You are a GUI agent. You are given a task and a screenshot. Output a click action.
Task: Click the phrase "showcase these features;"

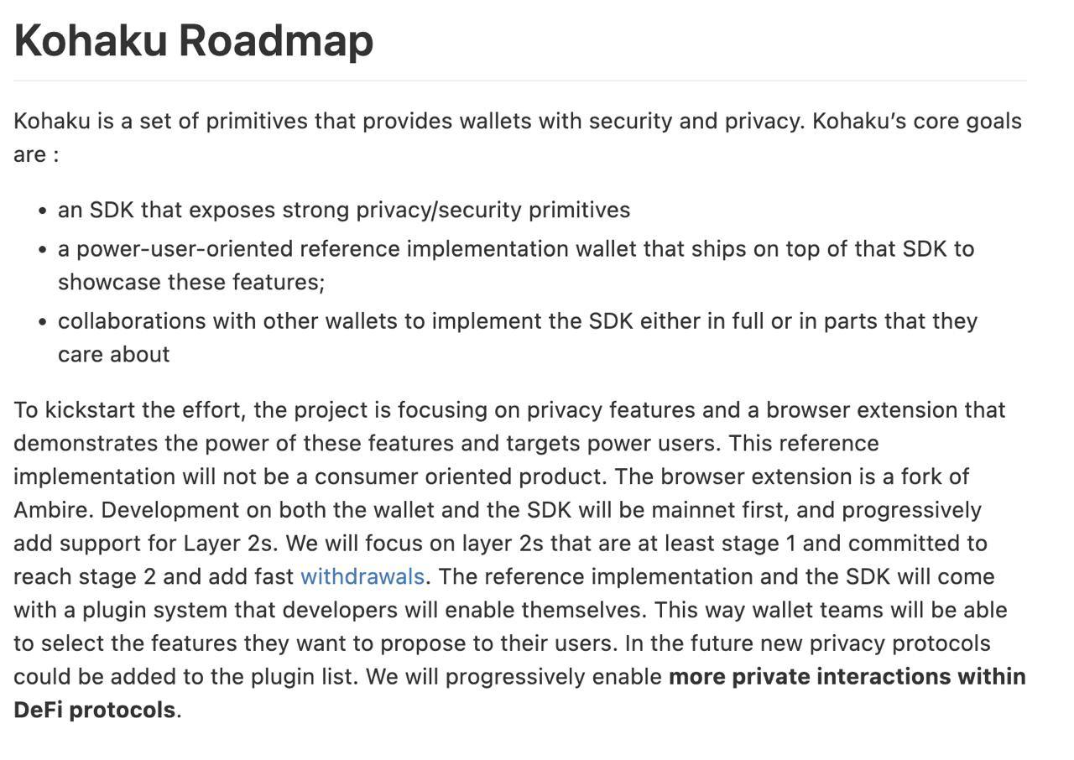click(190, 282)
